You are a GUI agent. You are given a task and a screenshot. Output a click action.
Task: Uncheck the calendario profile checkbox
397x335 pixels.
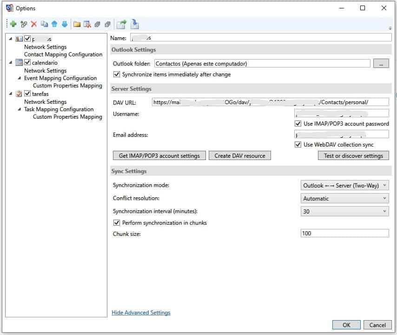click(x=27, y=62)
